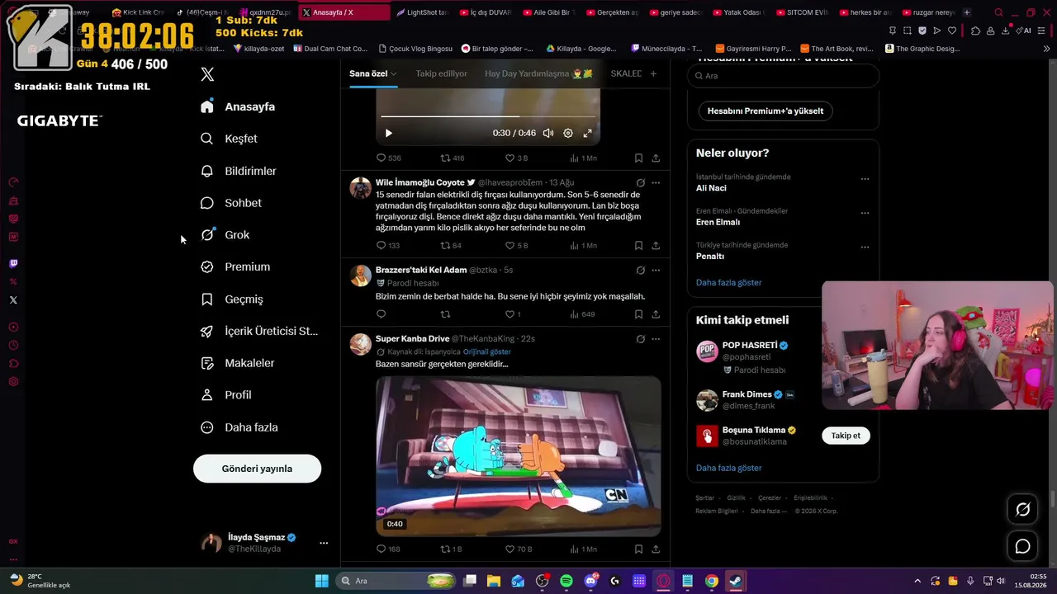Mute the video in the top post
Screen dimensions: 1057x594
point(548,133)
